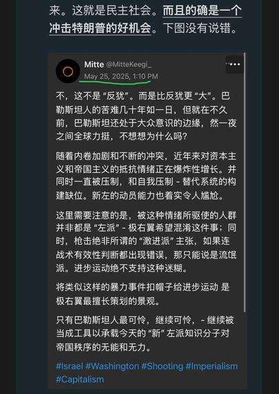Image resolution: width=279 pixels, height=394 pixels.
Task: Open the Mitte profile avatar
Action: tap(68, 71)
